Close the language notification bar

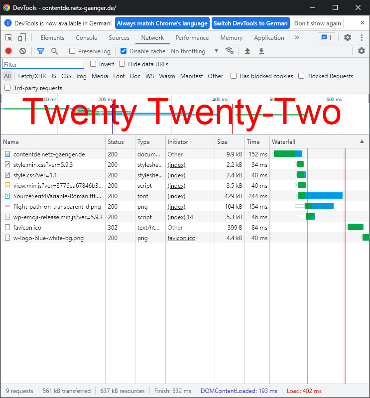(x=363, y=23)
